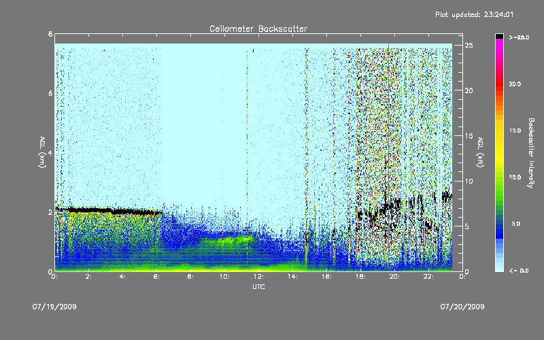This screenshot has width=544, height=340.
Task: Click the 'Ceilometer Backscatter' plot title
Action: tap(258, 29)
